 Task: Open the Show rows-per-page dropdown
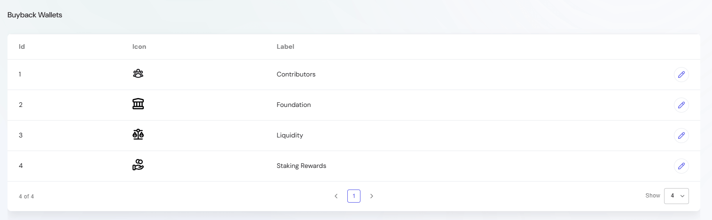click(676, 196)
